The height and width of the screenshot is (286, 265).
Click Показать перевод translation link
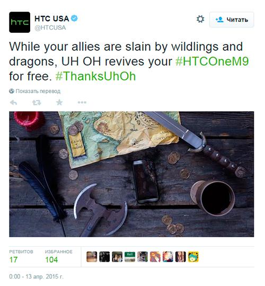(34, 91)
